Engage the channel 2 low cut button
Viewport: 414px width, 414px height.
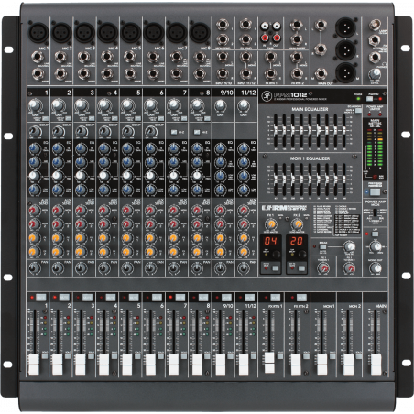point(68,118)
